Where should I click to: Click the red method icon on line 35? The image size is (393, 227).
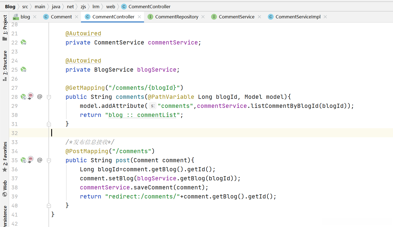[30, 160]
